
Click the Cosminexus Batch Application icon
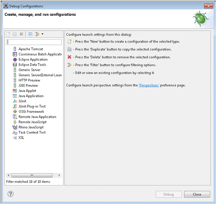tap(15, 54)
